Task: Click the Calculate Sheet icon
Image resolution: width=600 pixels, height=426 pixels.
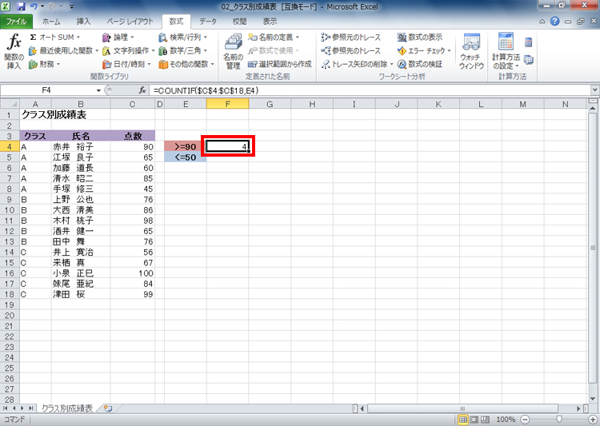Action: pyautogui.click(x=529, y=60)
